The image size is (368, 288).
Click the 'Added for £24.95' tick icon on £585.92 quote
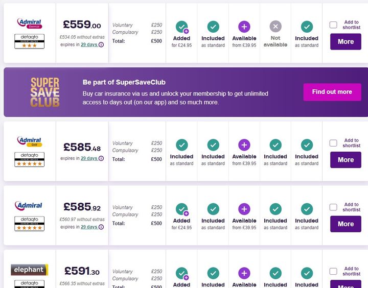pos(181,209)
